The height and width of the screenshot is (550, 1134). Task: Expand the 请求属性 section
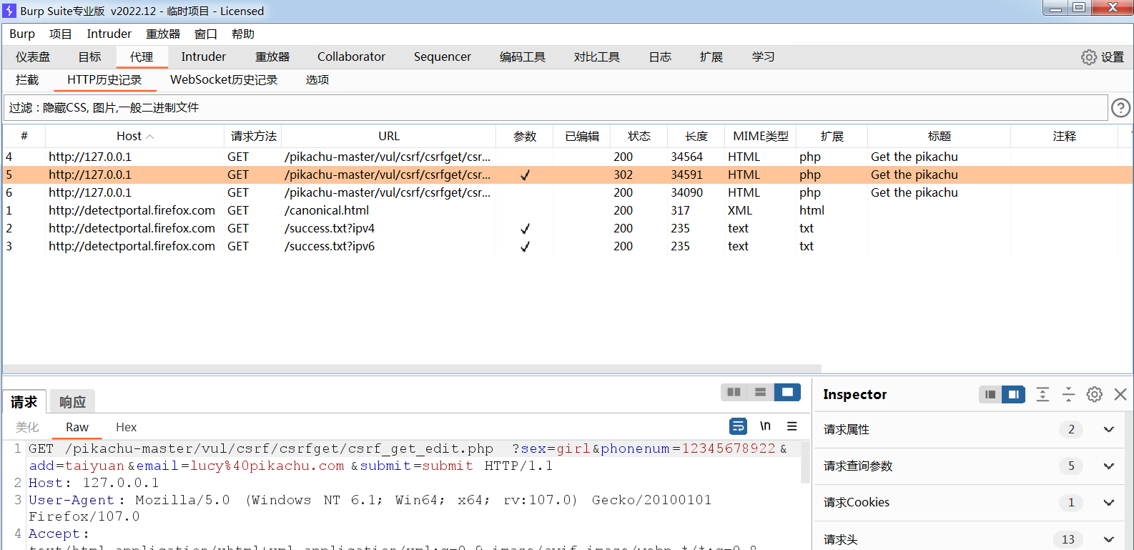pos(1108,430)
